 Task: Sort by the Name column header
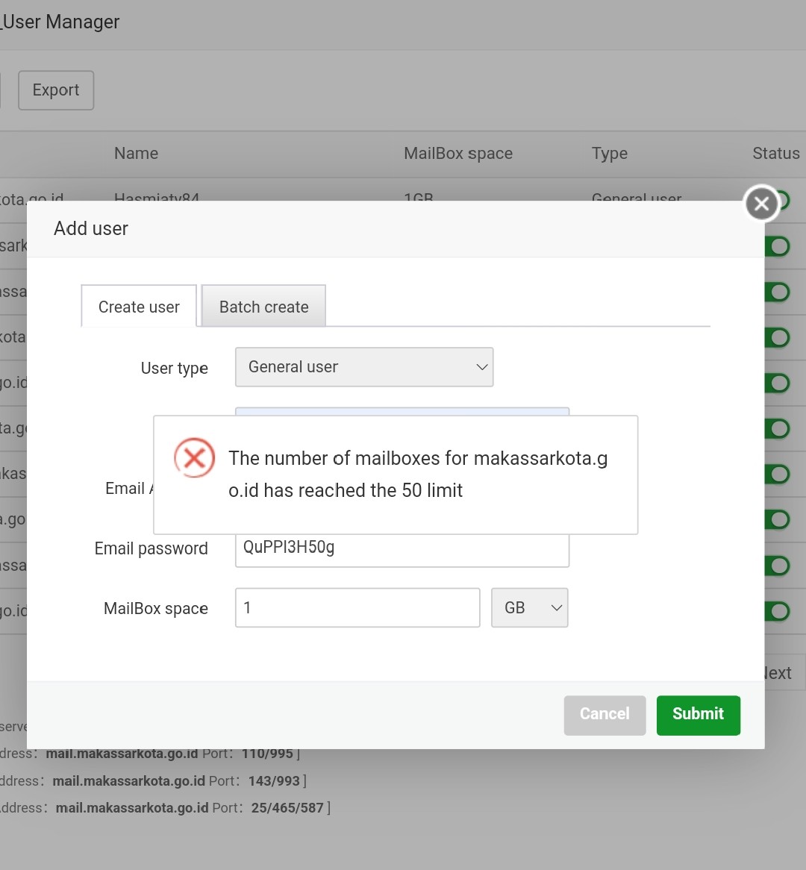pos(136,154)
